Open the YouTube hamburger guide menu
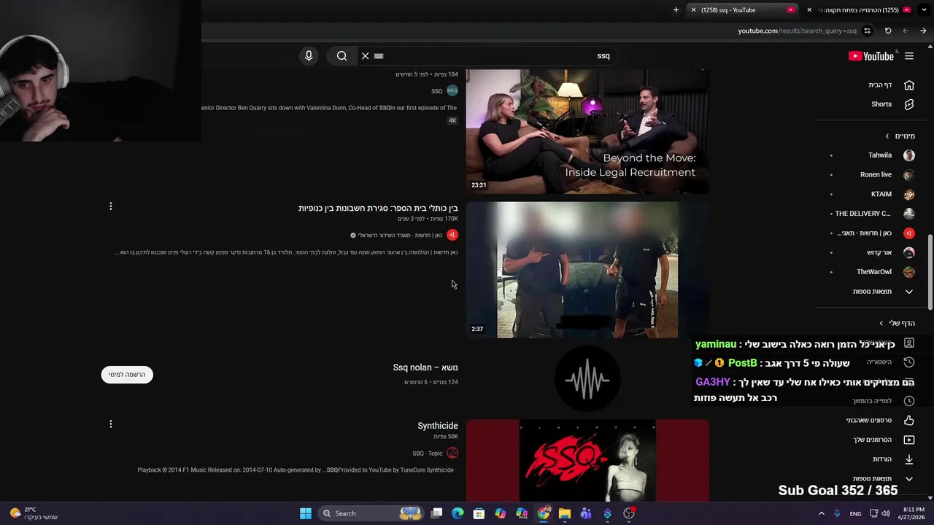Image resolution: width=934 pixels, height=525 pixels. (909, 56)
